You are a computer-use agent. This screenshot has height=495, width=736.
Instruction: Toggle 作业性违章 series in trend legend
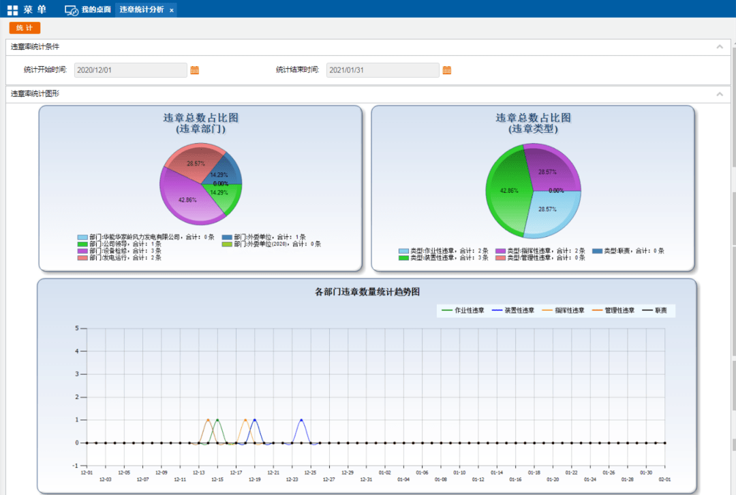(x=463, y=310)
